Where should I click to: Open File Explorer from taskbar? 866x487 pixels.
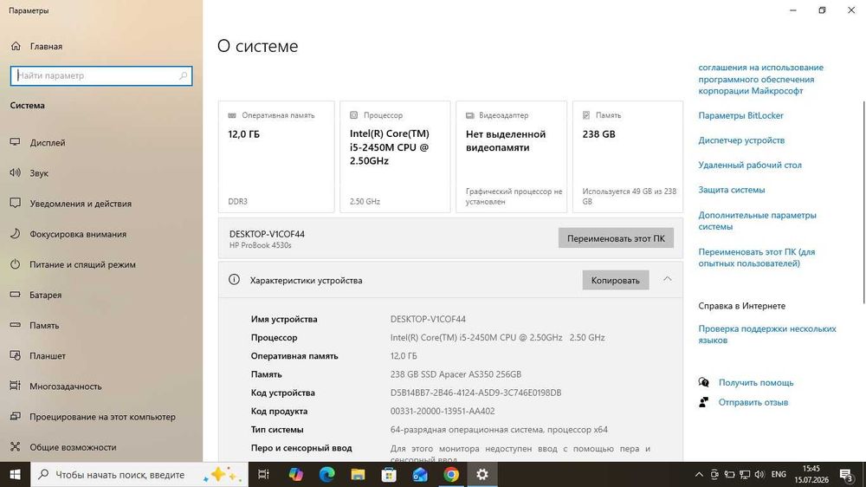[358, 474]
